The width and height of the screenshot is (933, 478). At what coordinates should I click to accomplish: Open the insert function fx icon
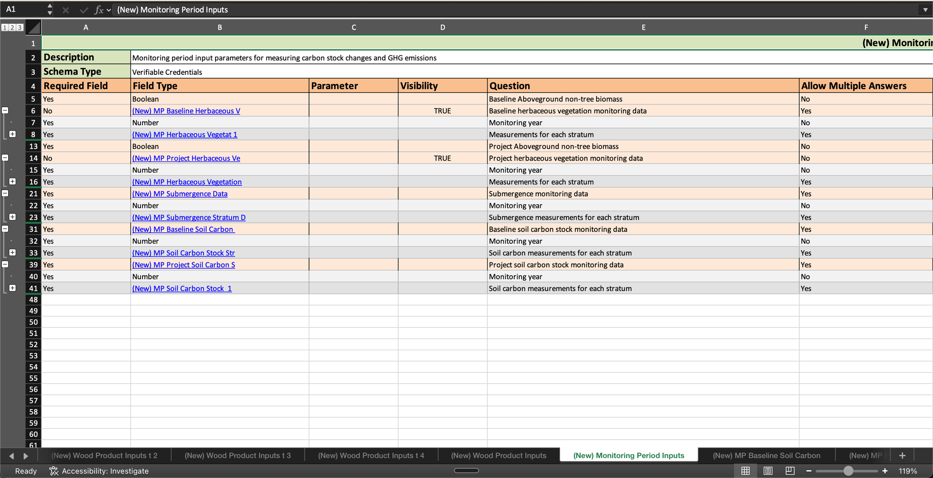pos(99,10)
